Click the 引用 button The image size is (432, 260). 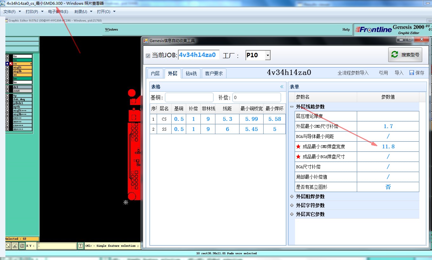(x=383, y=73)
